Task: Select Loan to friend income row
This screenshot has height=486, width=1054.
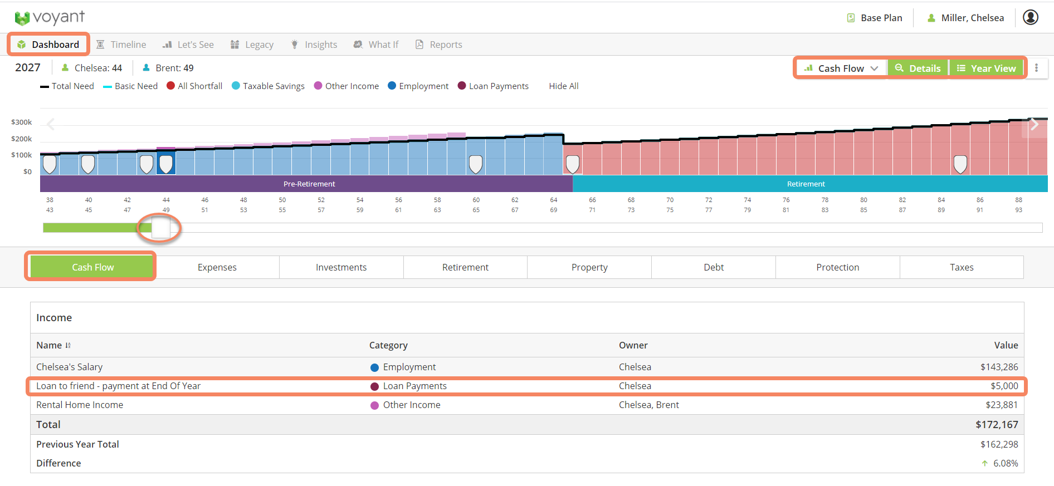Action: (x=118, y=386)
